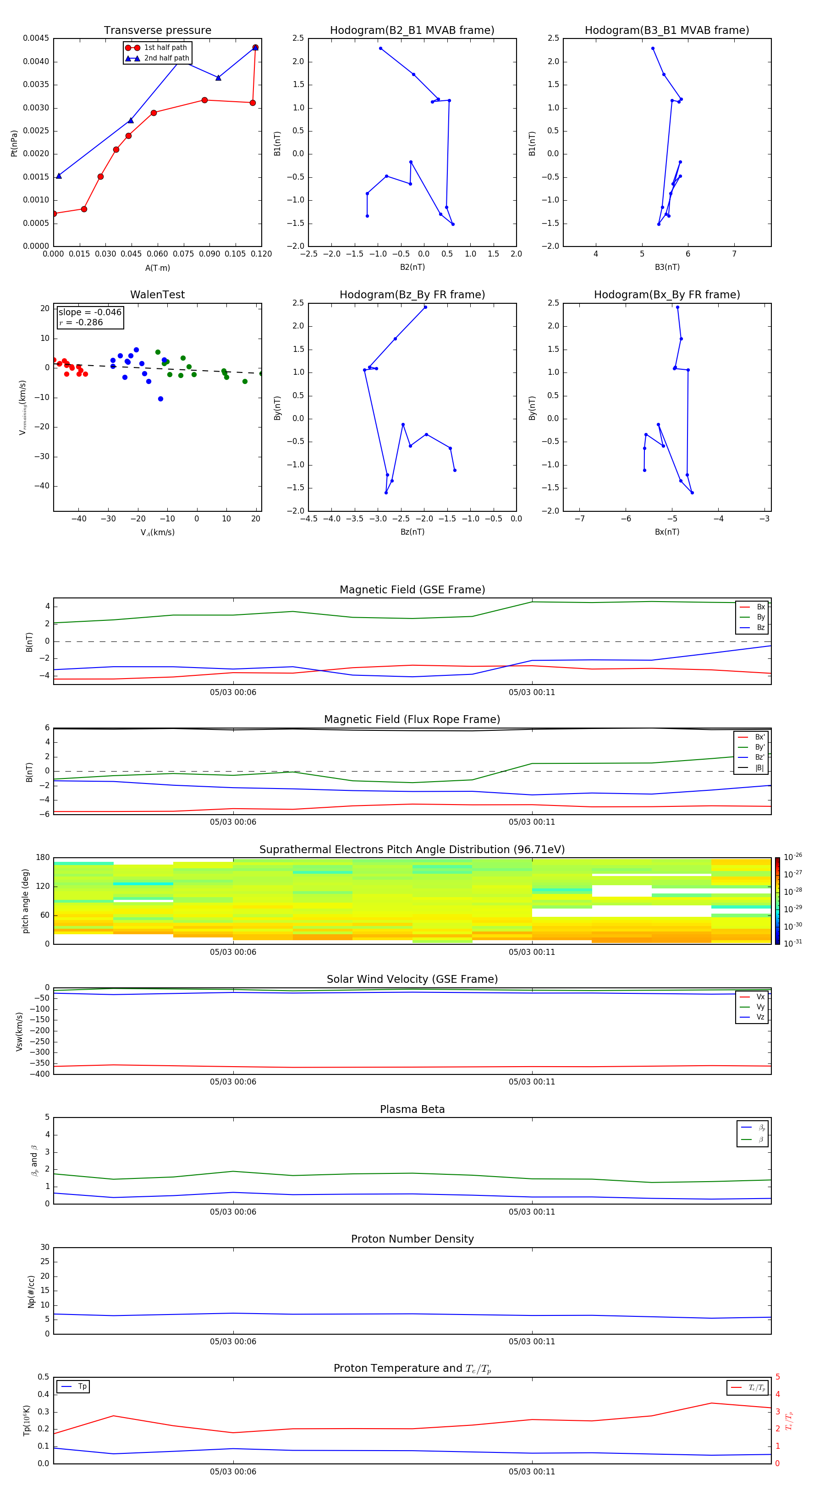Click '05/03 00:06' tick under GSE magnetic field
The width and height of the screenshot is (825, 1512).
pyautogui.click(x=233, y=693)
